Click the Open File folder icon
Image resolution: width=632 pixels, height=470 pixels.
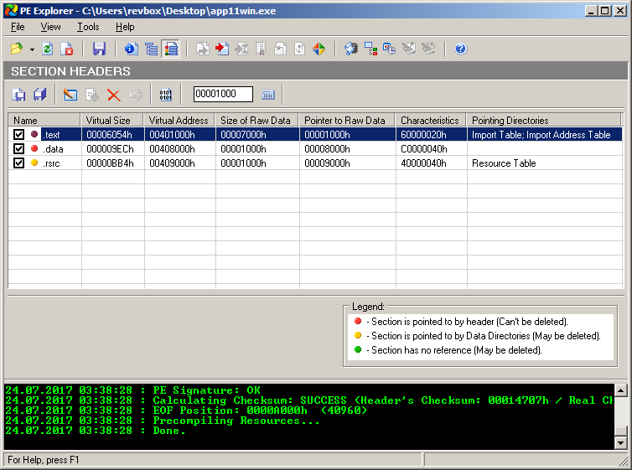point(17,49)
